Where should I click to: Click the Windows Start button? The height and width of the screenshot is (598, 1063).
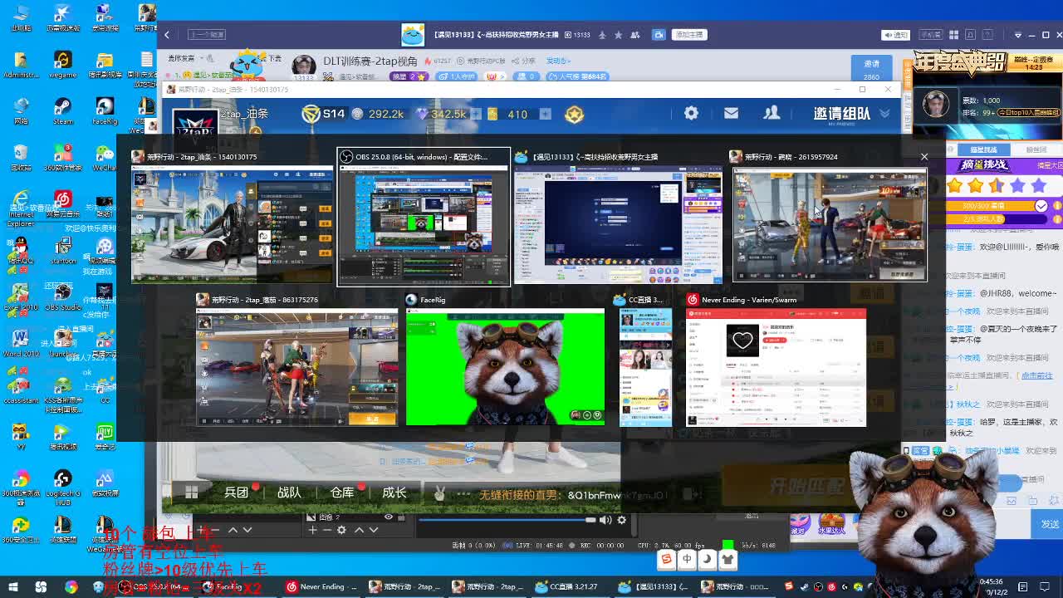pyautogui.click(x=12, y=587)
